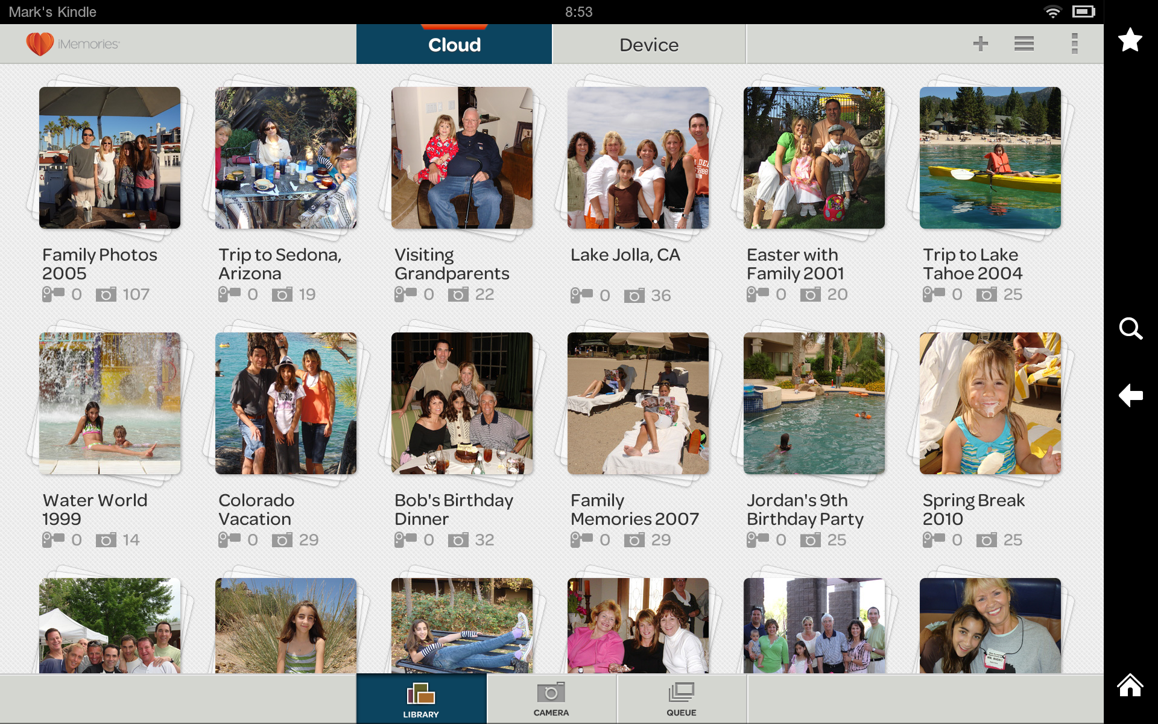Screen dimensions: 1158x724
Task: Switch to the Device tab
Action: point(648,44)
